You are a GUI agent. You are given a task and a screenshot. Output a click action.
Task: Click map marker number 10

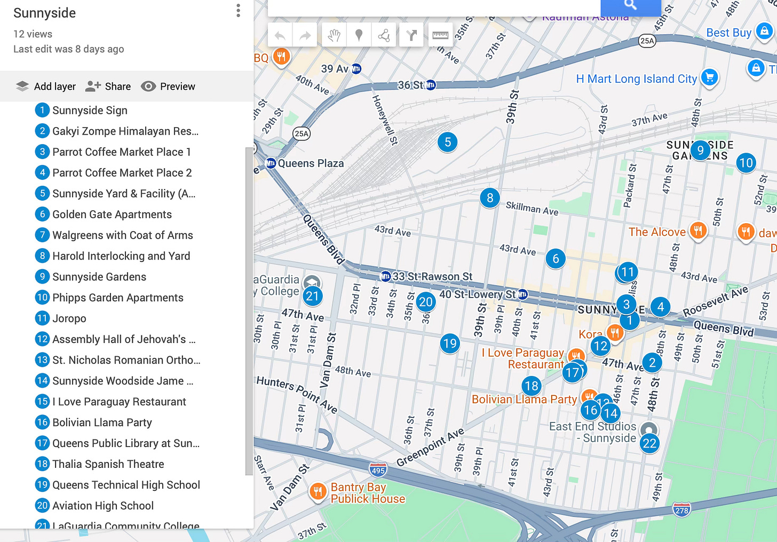(x=746, y=163)
